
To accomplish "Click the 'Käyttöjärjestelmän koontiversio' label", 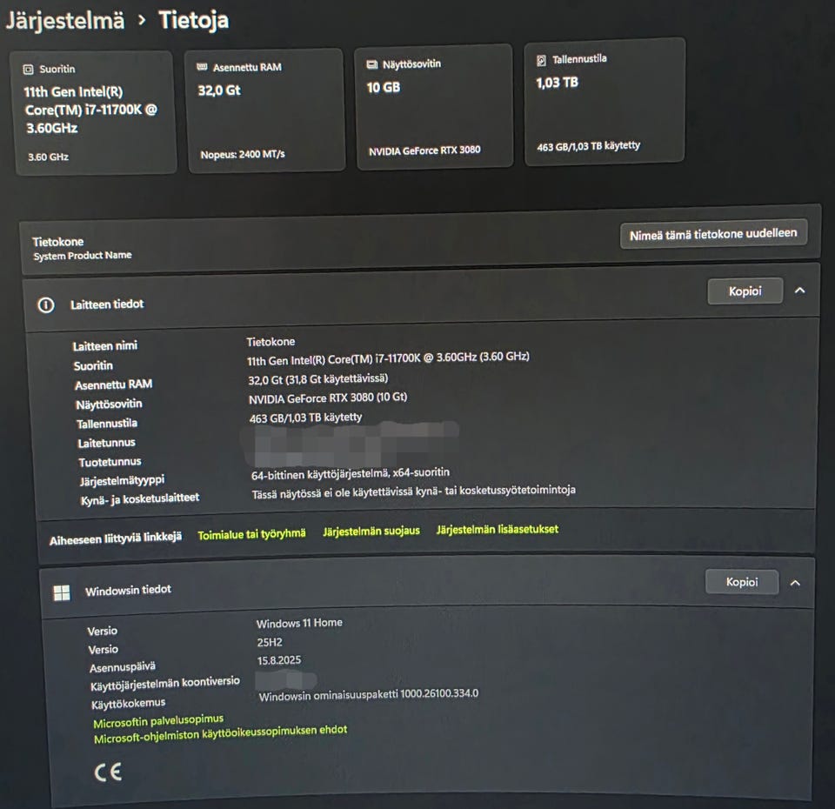I will (165, 684).
